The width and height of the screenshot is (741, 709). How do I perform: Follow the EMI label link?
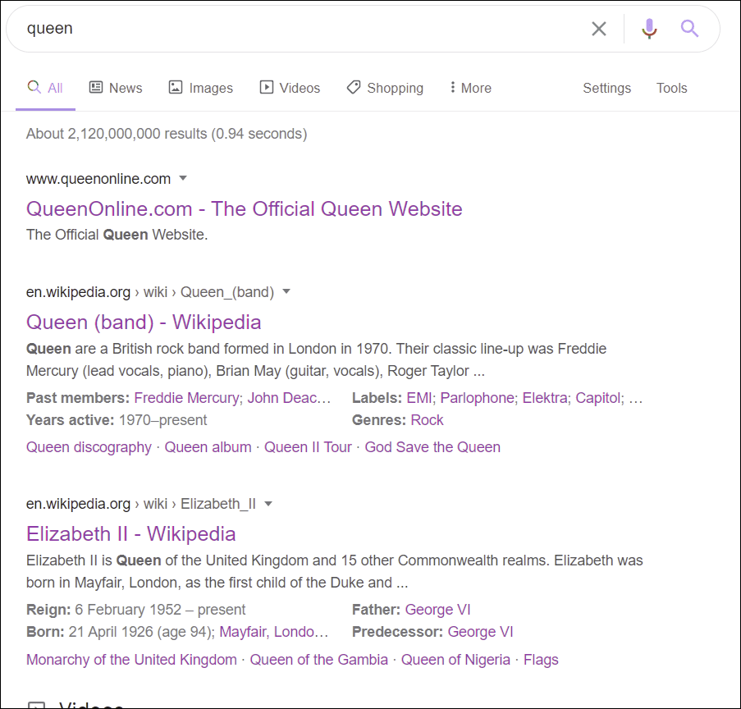coord(419,397)
